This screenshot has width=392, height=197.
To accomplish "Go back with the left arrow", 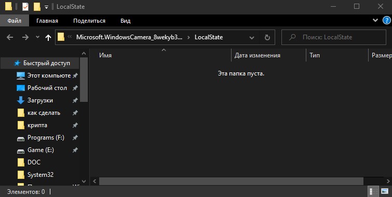I will (10, 37).
